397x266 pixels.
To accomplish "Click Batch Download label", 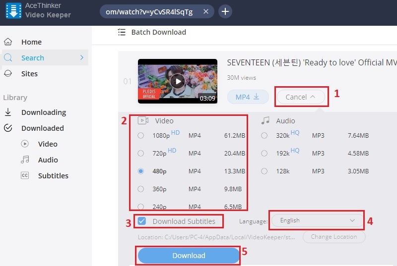I will click(158, 32).
